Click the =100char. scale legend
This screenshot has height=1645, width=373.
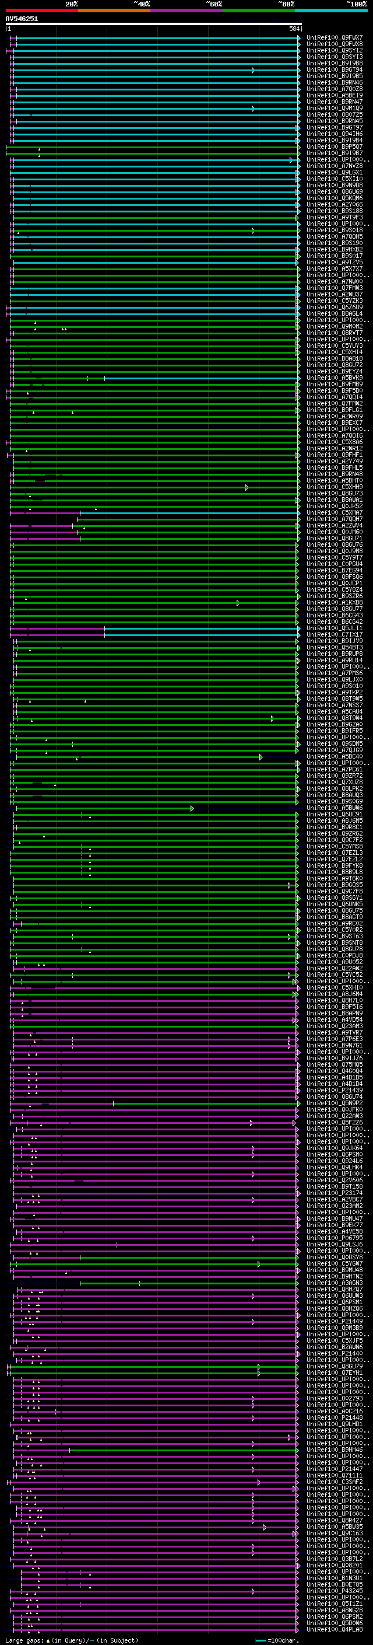pyautogui.click(x=277, y=1640)
